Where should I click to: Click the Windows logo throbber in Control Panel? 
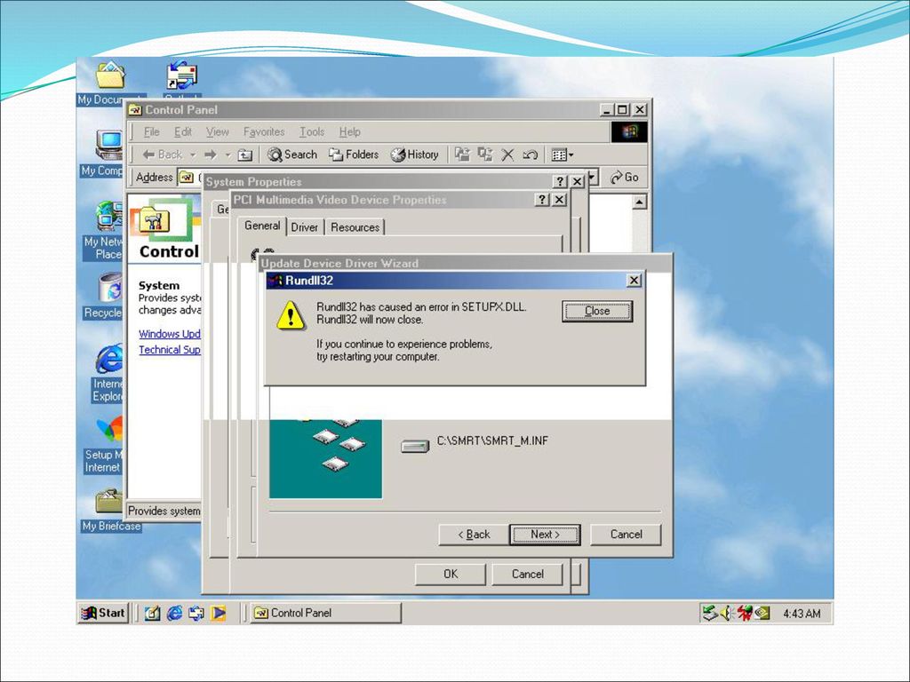tap(629, 131)
